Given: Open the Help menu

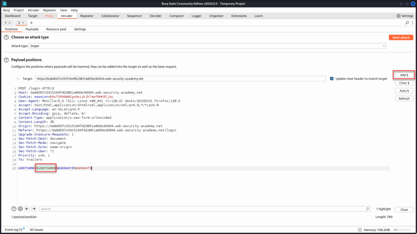Looking at the screenshot, I should click(x=74, y=10).
